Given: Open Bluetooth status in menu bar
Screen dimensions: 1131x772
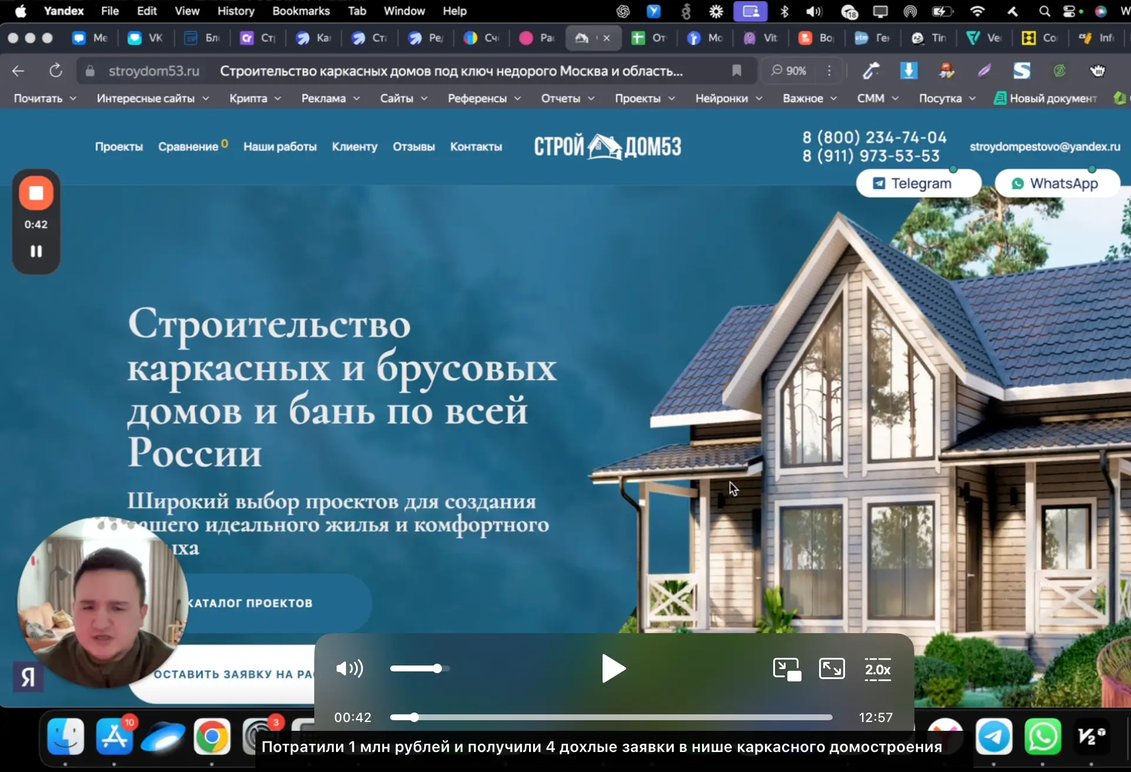Looking at the screenshot, I should 784,11.
